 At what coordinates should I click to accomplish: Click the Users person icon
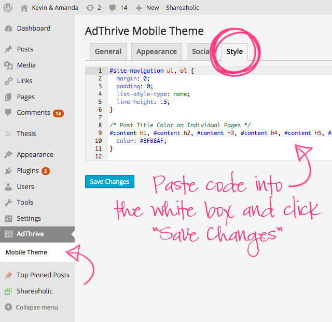click(x=8, y=187)
